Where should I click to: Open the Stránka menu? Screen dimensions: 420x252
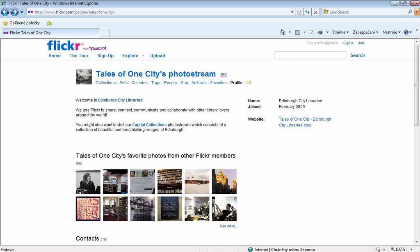tap(340, 32)
